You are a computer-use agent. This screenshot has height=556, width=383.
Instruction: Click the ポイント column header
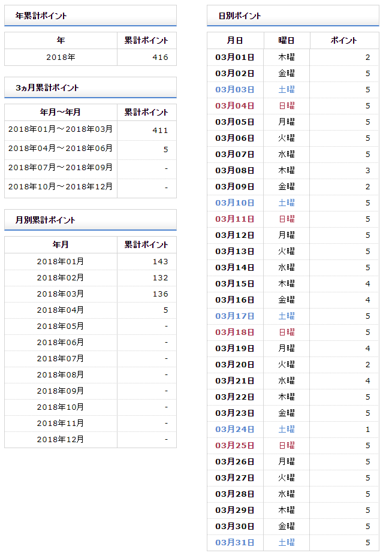pyautogui.click(x=344, y=40)
